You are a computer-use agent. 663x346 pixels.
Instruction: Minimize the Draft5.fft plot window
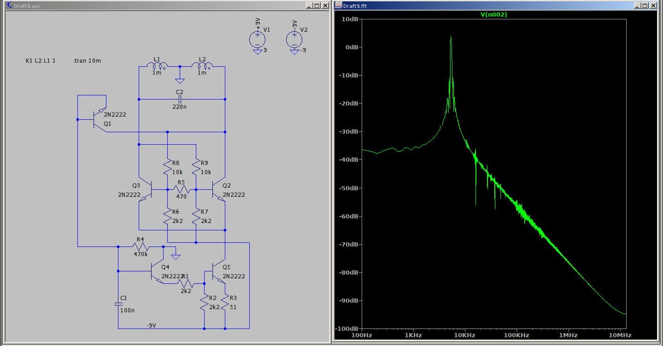tap(637, 6)
